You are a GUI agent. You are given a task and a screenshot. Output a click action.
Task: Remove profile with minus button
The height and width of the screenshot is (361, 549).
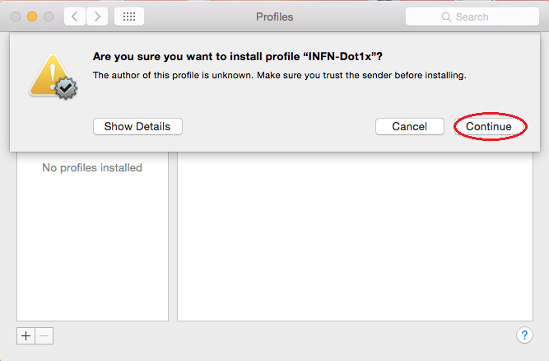(x=44, y=336)
